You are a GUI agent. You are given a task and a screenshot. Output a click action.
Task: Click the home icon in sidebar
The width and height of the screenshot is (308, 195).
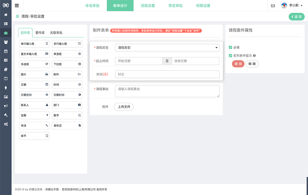[x=6, y=15]
